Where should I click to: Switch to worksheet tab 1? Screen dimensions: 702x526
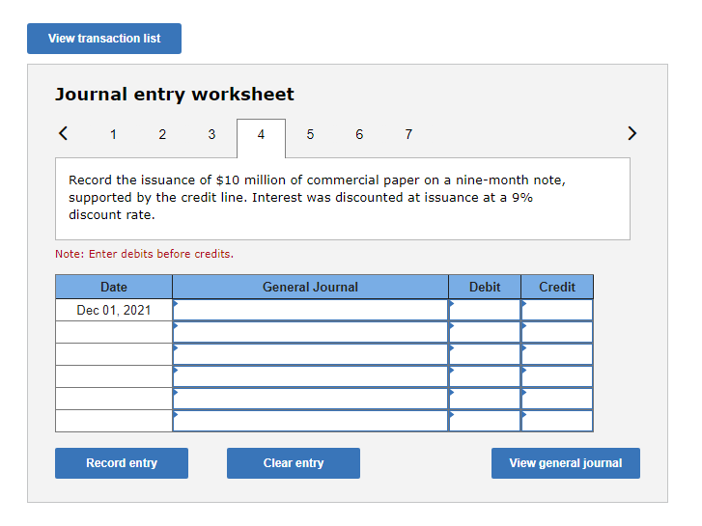[113, 134]
